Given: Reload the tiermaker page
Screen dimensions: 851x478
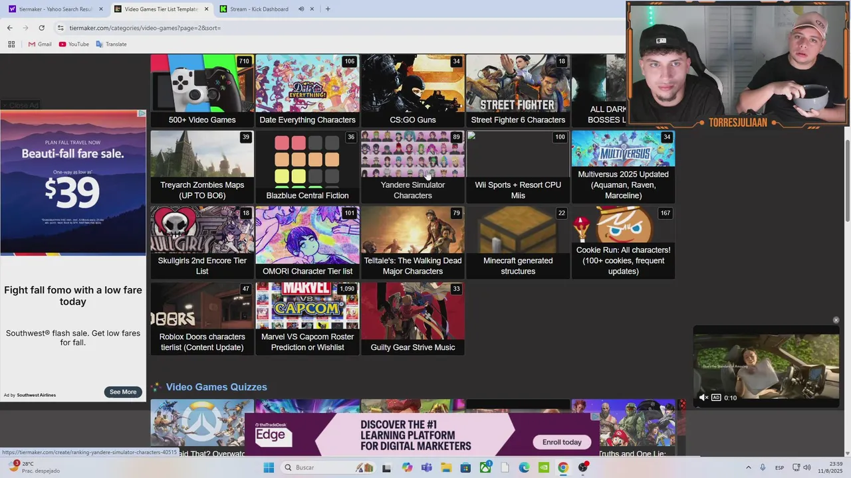Looking at the screenshot, I should [x=41, y=28].
